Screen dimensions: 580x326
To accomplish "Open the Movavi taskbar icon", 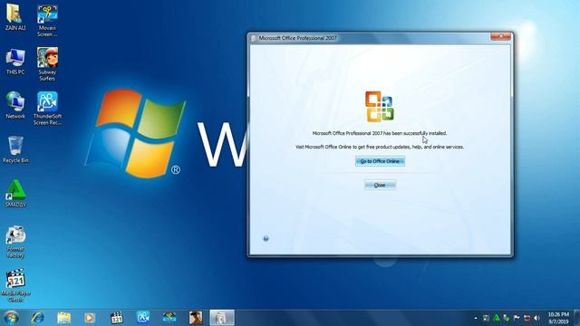I will (x=169, y=318).
